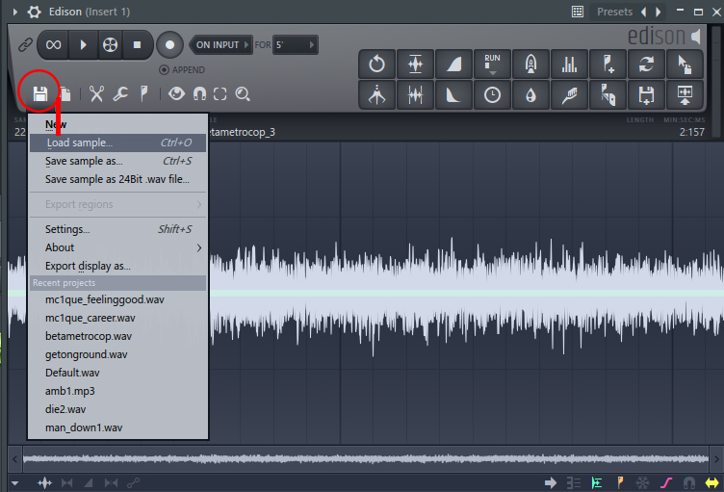Stop playback with the stop button
Viewport: 724px width, 492px height.
click(x=137, y=45)
